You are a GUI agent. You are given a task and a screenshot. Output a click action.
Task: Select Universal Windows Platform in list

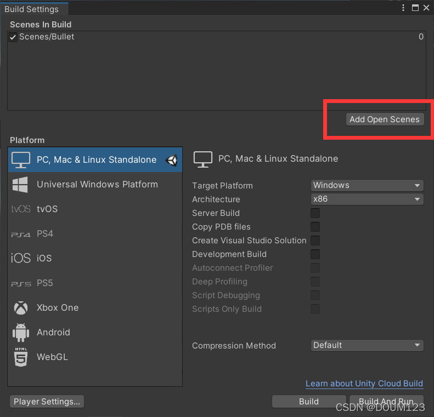coord(95,184)
